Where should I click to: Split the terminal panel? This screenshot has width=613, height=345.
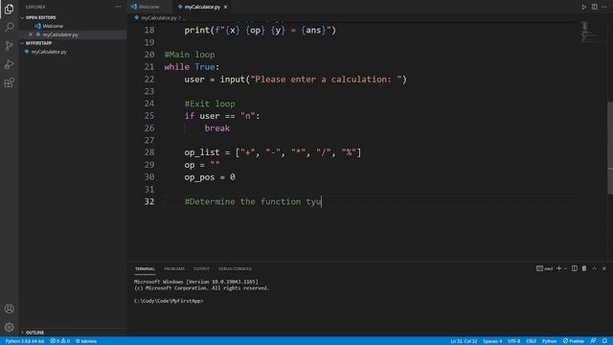click(x=575, y=268)
